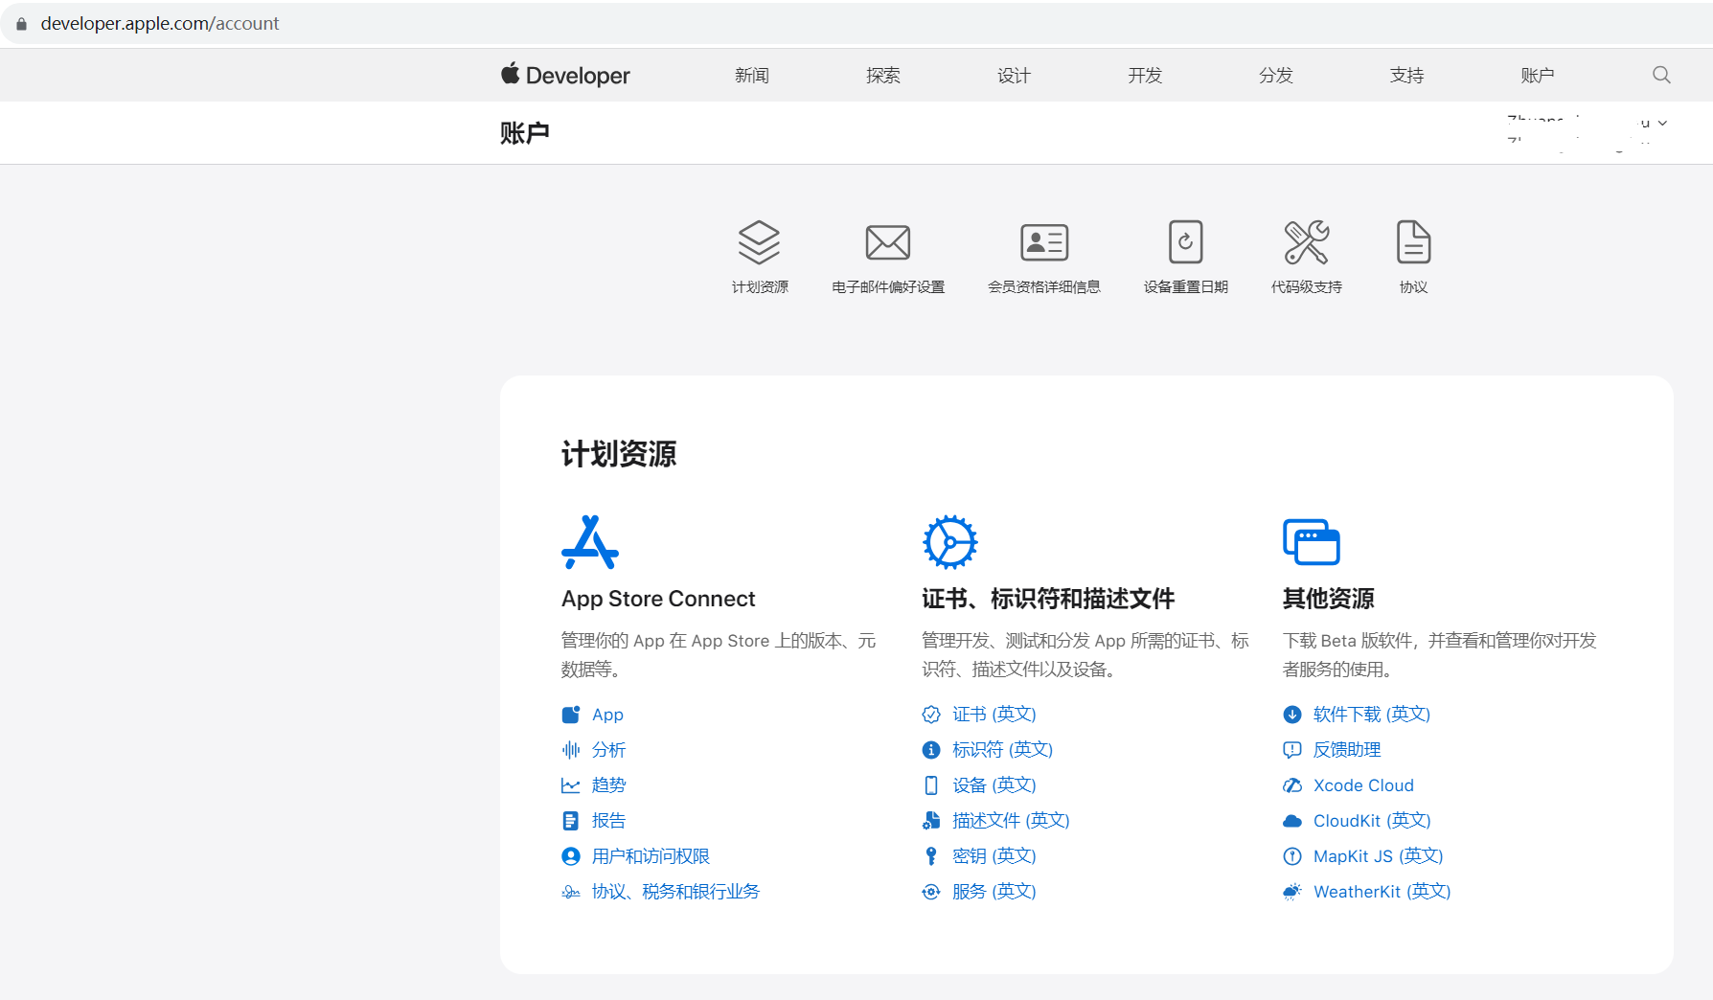The height and width of the screenshot is (1000, 1713).
Task: Click the waveform icon beside 分析
Action: click(x=571, y=750)
